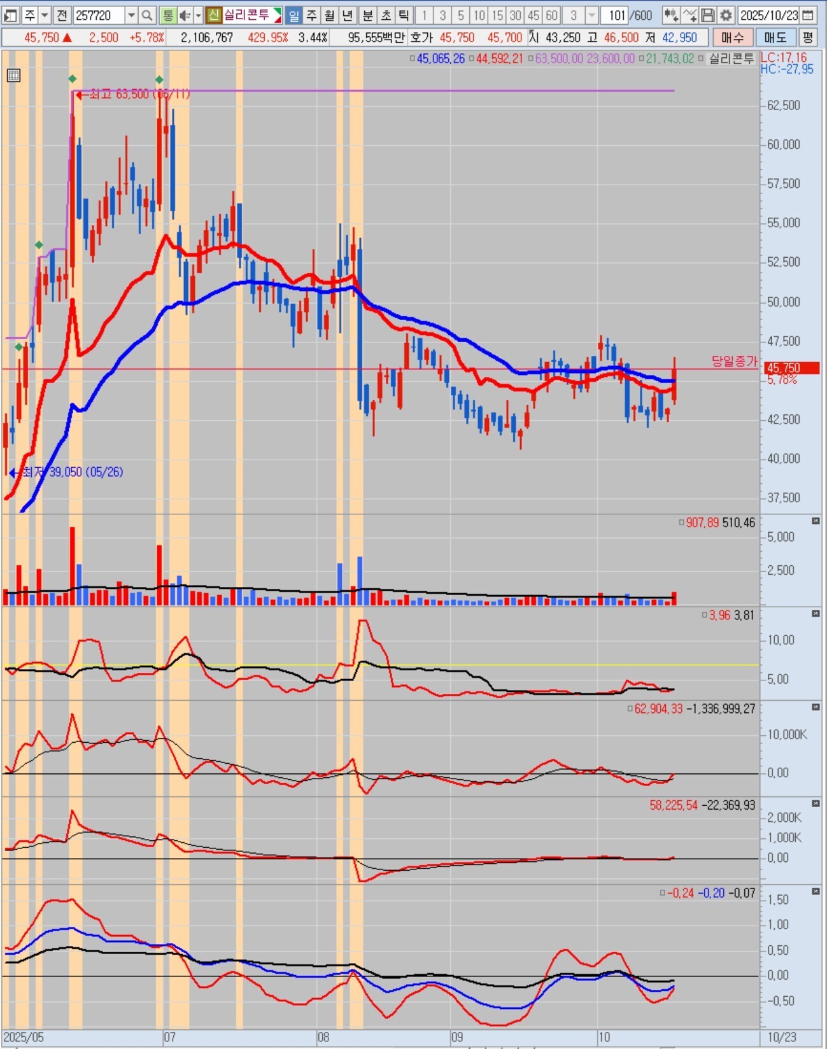The image size is (827, 1049).
Task: Toggle the speaker sound alert icon
Action: point(185,15)
